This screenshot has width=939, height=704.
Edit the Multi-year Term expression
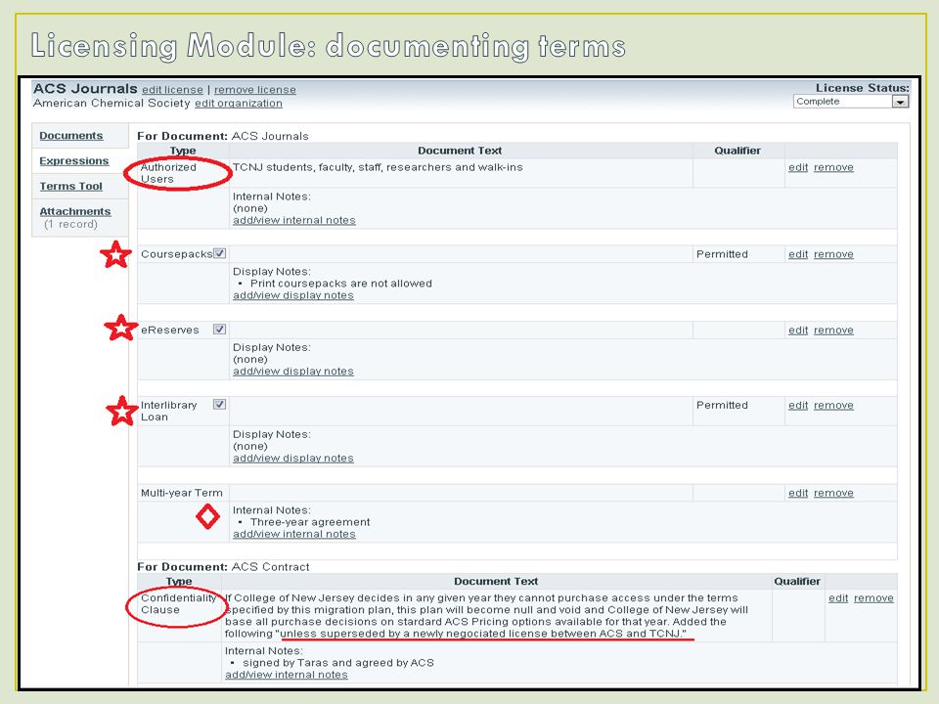pos(798,493)
